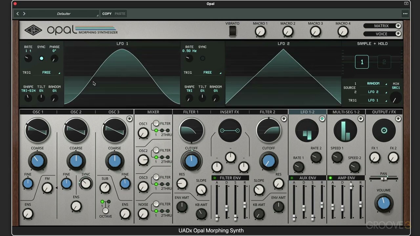
Task: Select the OSC 2 header tab
Action: point(76,112)
